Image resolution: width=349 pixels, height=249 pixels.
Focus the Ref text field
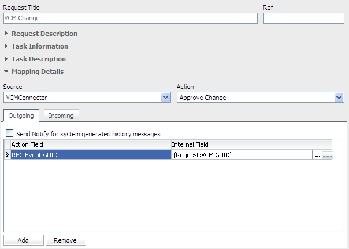pyautogui.click(x=303, y=18)
